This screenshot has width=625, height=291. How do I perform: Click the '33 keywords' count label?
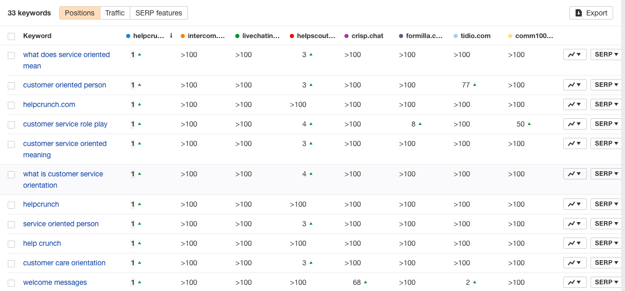point(29,13)
